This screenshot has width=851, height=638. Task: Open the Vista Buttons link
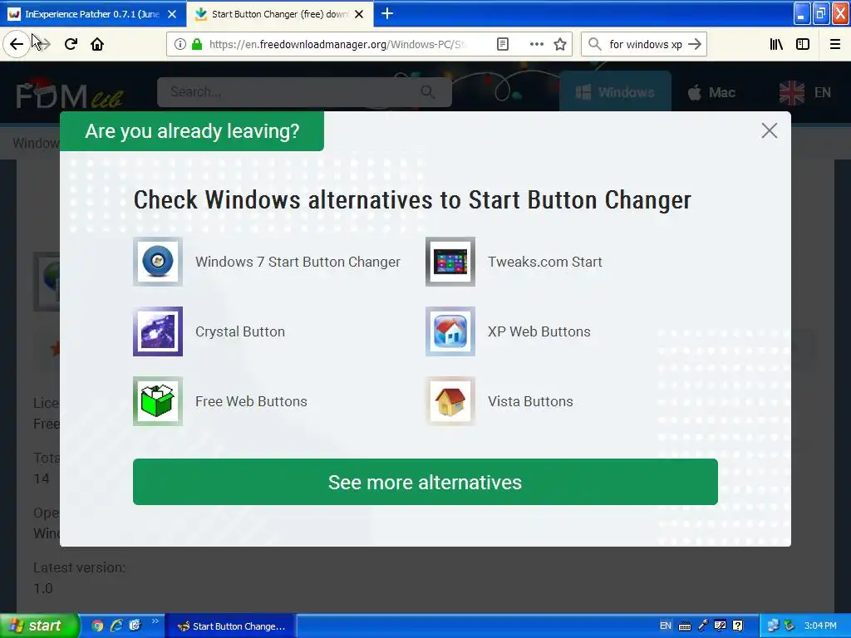click(530, 401)
